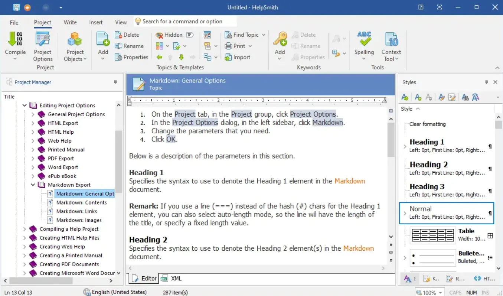Apply the Normal style
503x296 pixels.
pos(447,213)
